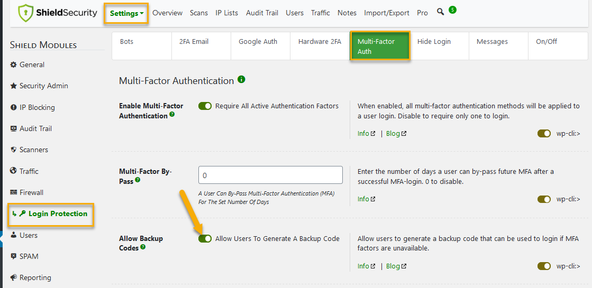Screen dimensions: 592x288
Task: Click info icon beside Multi-Factor Authentication heading
Action: pyautogui.click(x=241, y=80)
